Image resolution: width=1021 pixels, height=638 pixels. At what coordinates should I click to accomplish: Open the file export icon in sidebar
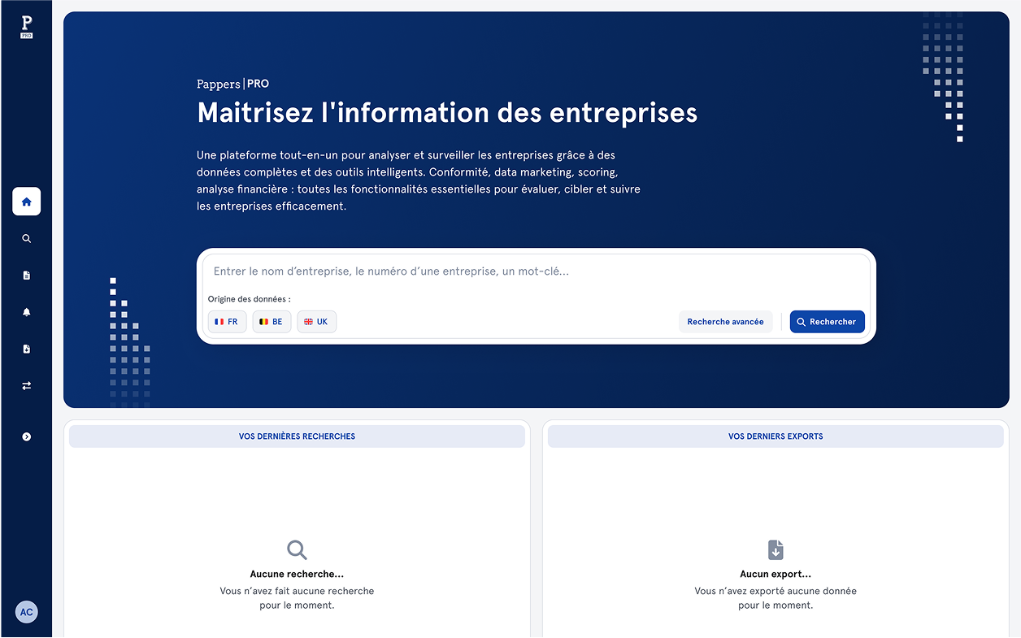tap(27, 349)
